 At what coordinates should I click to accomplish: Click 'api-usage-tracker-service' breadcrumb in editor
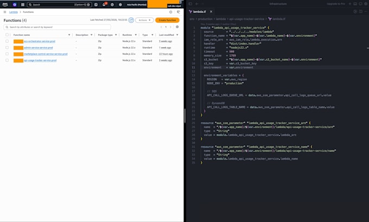pos(246,19)
